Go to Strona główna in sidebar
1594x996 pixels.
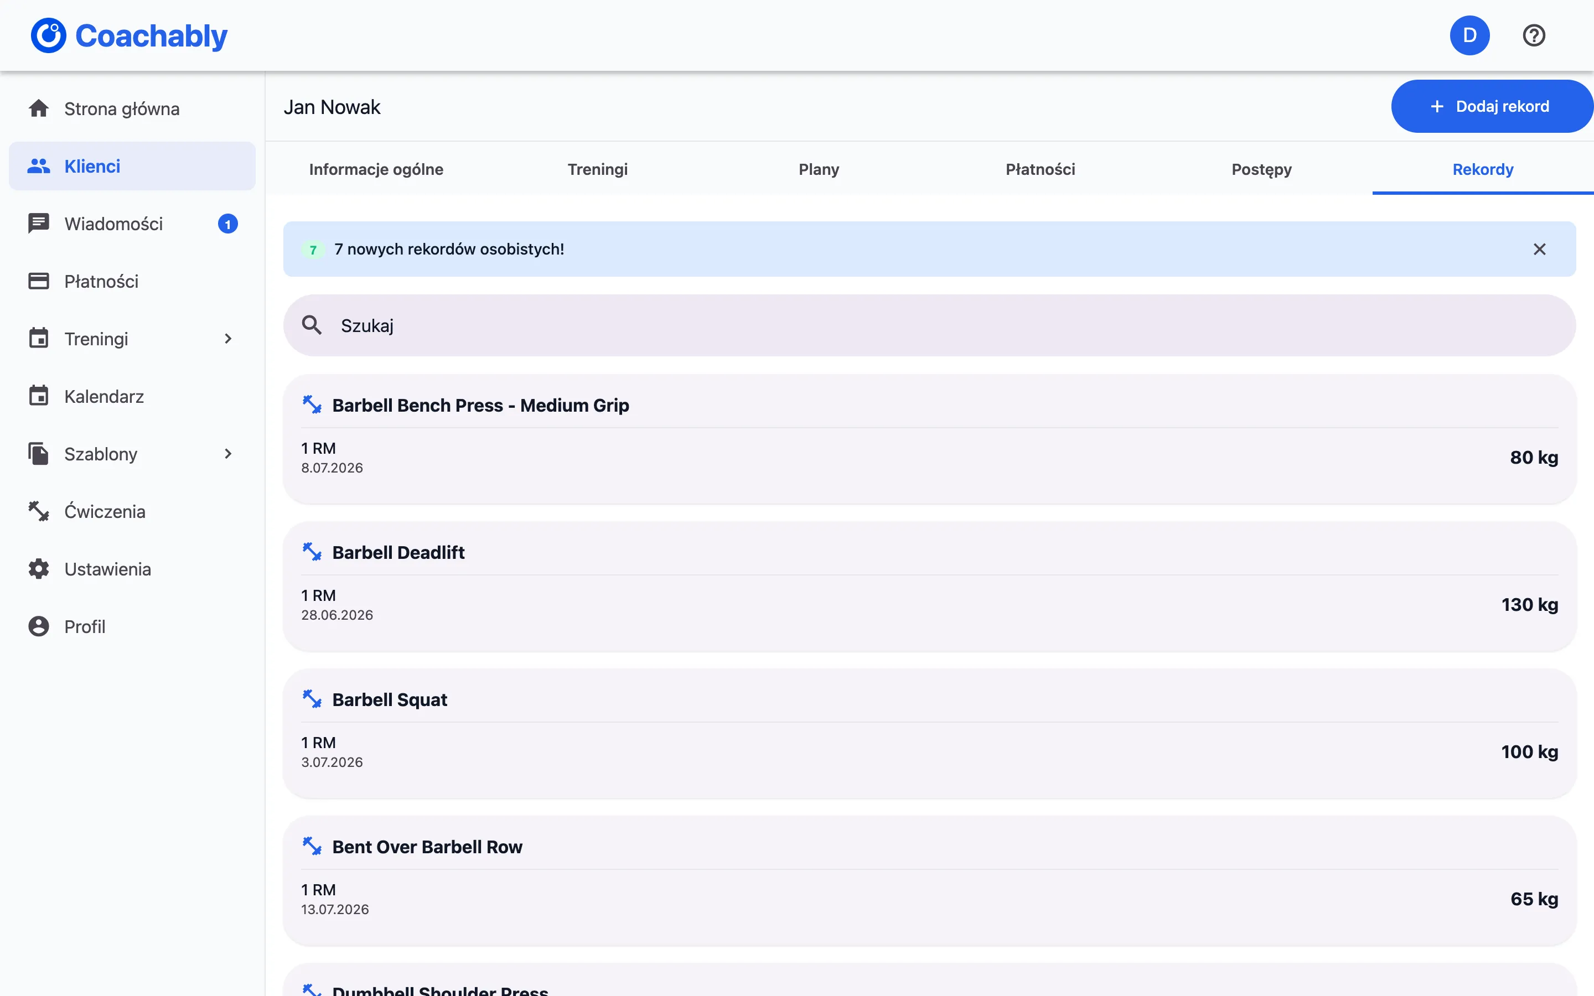pos(132,108)
